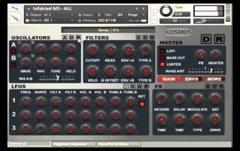
Task: Click the oscillator A wave knob
Action: 26,48
